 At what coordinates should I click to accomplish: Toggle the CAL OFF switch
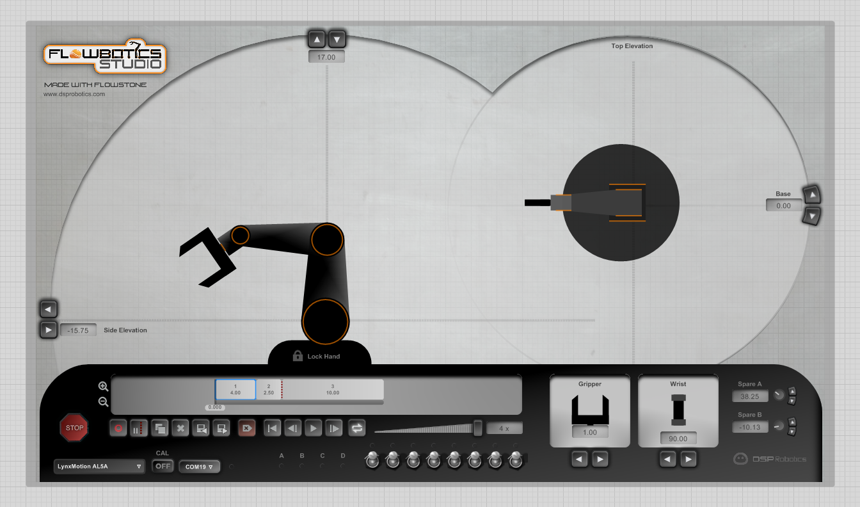pyautogui.click(x=163, y=466)
